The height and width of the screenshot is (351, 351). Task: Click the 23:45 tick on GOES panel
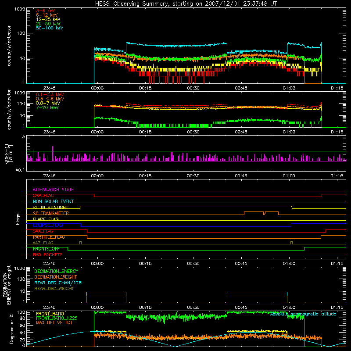tap(49, 176)
